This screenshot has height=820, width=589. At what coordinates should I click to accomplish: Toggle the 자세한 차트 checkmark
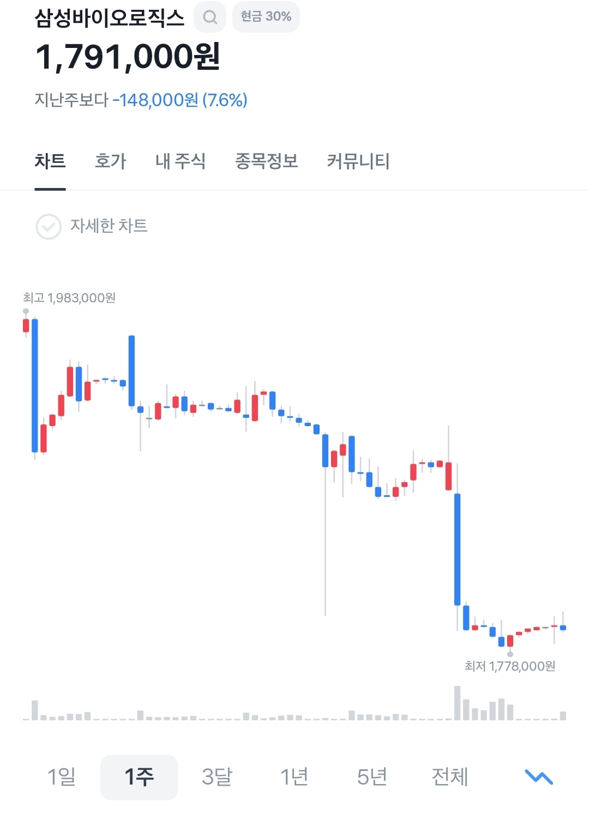tap(49, 226)
